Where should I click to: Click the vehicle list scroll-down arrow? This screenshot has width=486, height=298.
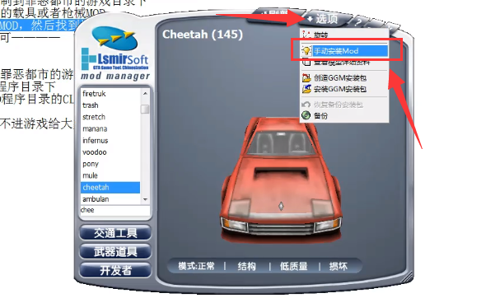point(145,199)
